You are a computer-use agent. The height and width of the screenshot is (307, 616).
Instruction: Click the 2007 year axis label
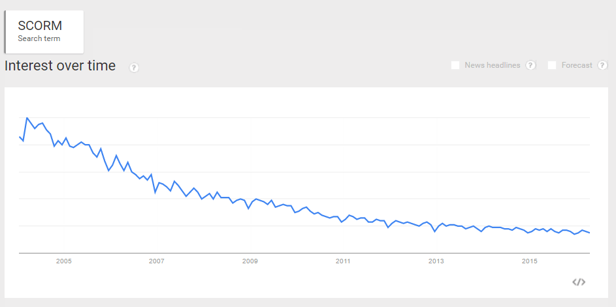156,261
